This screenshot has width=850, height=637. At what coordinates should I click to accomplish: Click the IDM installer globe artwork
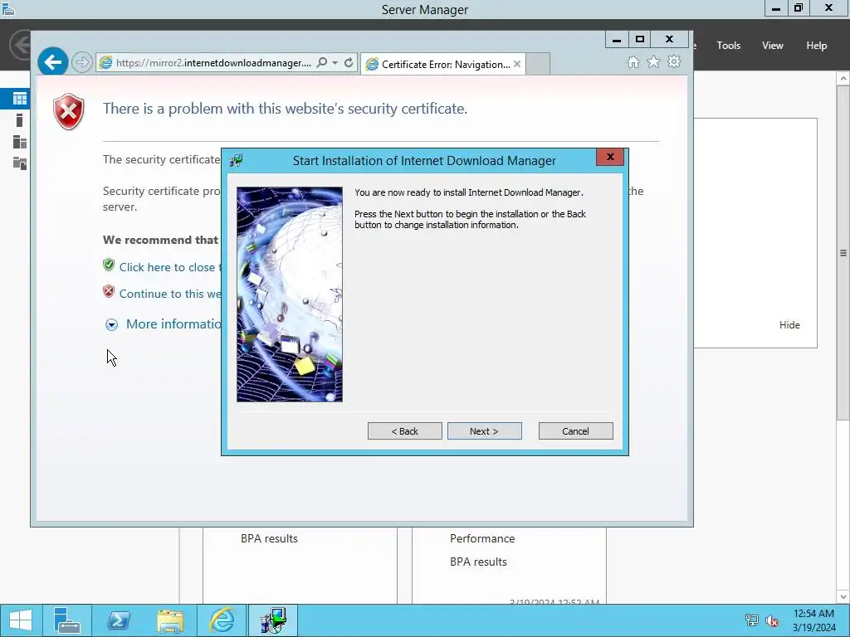pyautogui.click(x=290, y=294)
